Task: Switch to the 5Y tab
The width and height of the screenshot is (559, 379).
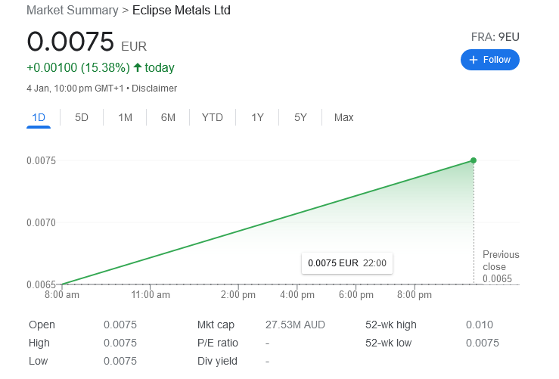Action: click(300, 118)
